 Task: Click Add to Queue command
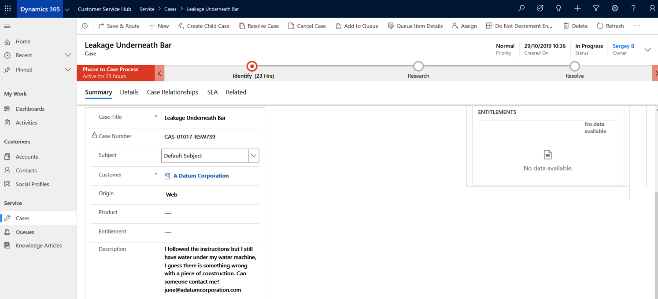click(x=357, y=26)
